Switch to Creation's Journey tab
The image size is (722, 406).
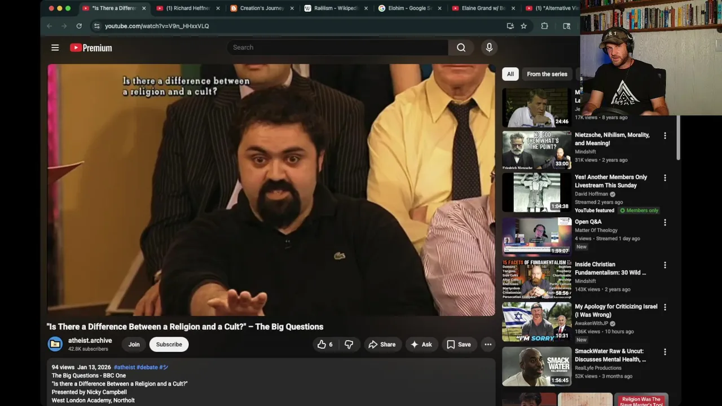(262, 8)
